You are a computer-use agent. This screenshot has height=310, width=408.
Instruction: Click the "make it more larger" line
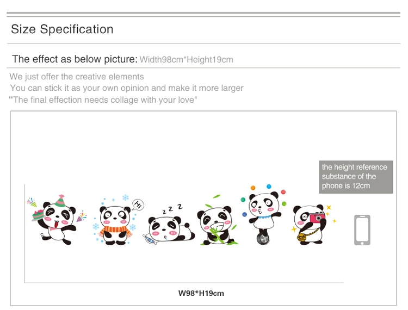pyautogui.click(x=127, y=88)
